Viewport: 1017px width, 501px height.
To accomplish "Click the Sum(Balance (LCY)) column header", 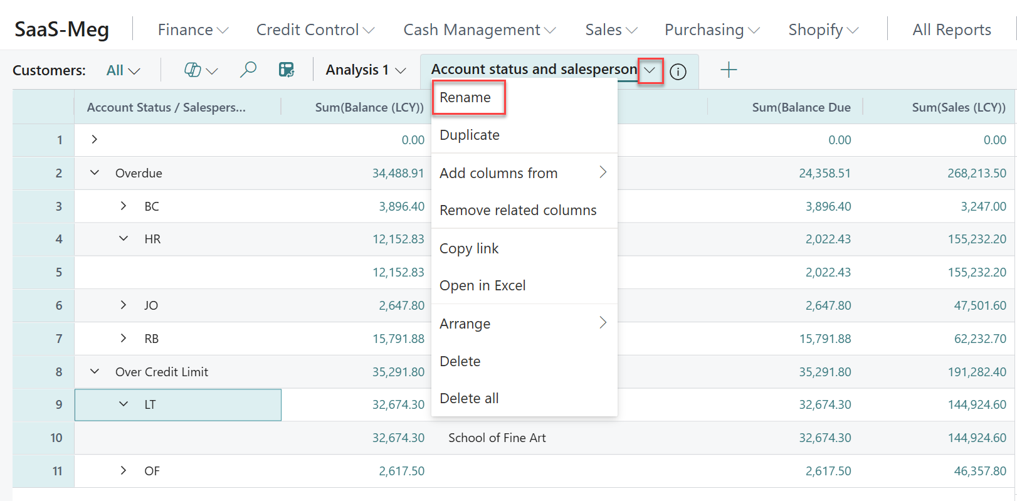I will (x=369, y=107).
